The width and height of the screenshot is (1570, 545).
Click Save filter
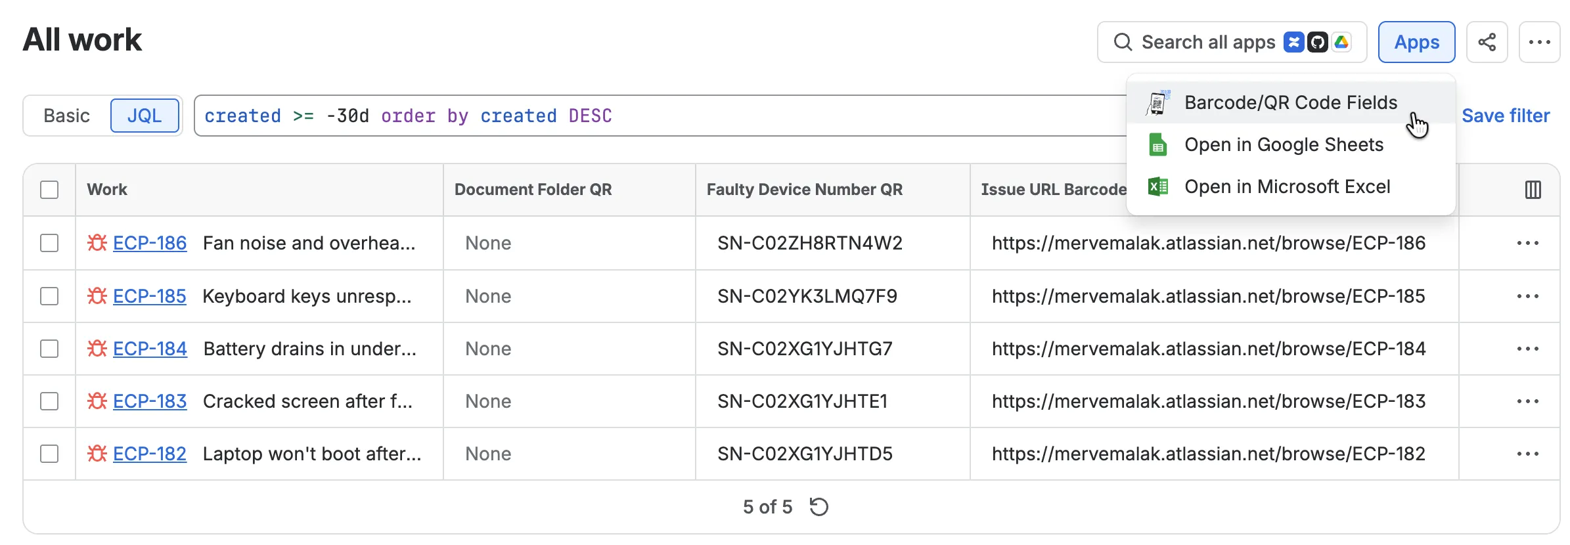1506,116
